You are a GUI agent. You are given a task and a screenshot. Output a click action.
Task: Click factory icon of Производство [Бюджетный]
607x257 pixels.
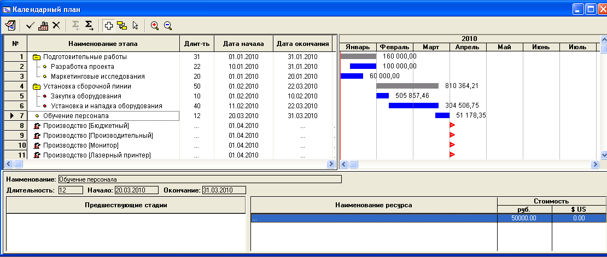click(x=38, y=126)
